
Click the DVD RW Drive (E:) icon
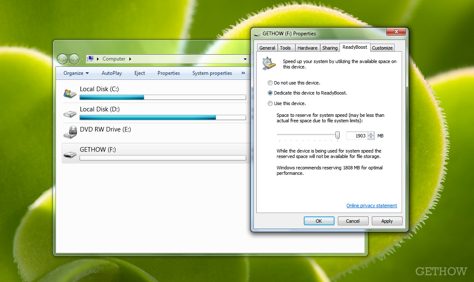(70, 132)
